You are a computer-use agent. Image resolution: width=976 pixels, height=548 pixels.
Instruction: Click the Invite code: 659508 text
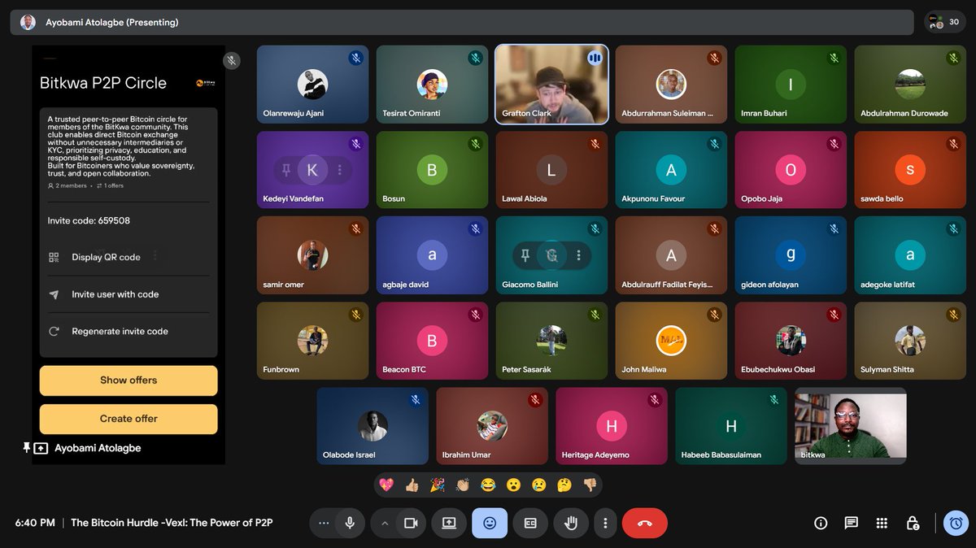pos(89,220)
